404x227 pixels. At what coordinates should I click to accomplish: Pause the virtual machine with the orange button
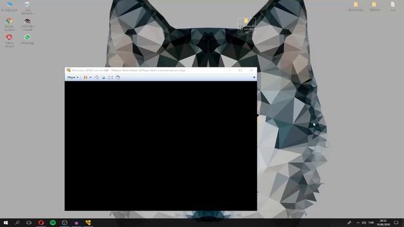pyautogui.click(x=86, y=77)
